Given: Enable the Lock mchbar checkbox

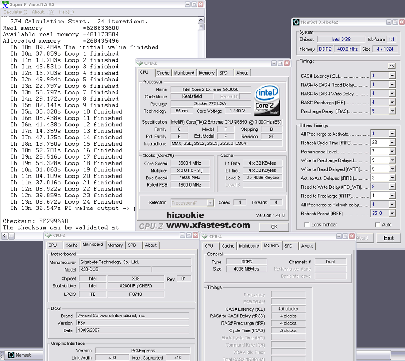Looking at the screenshot, I should [x=306, y=225].
